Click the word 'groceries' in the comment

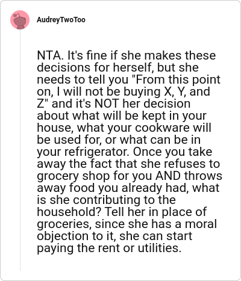tap(64, 224)
